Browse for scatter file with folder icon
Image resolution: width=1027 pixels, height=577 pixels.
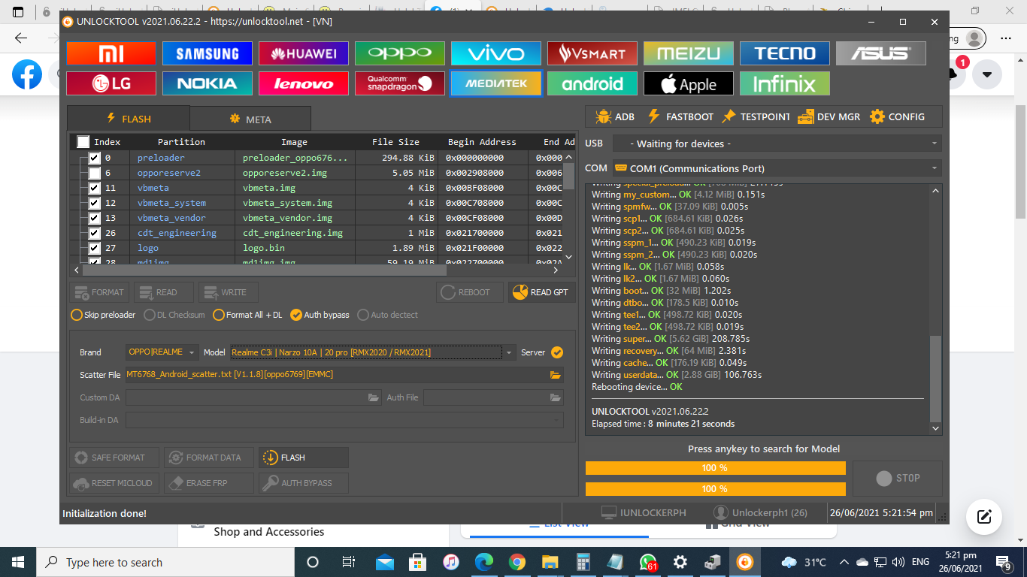(556, 375)
